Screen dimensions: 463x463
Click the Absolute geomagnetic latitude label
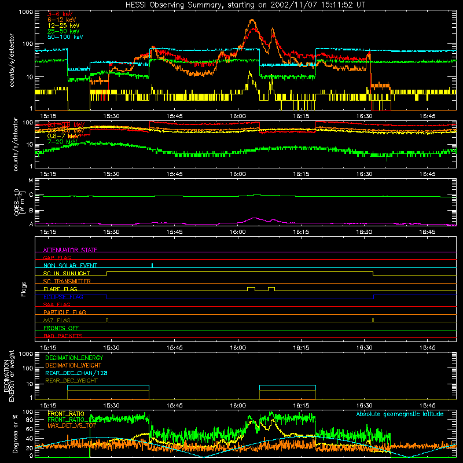click(x=400, y=414)
